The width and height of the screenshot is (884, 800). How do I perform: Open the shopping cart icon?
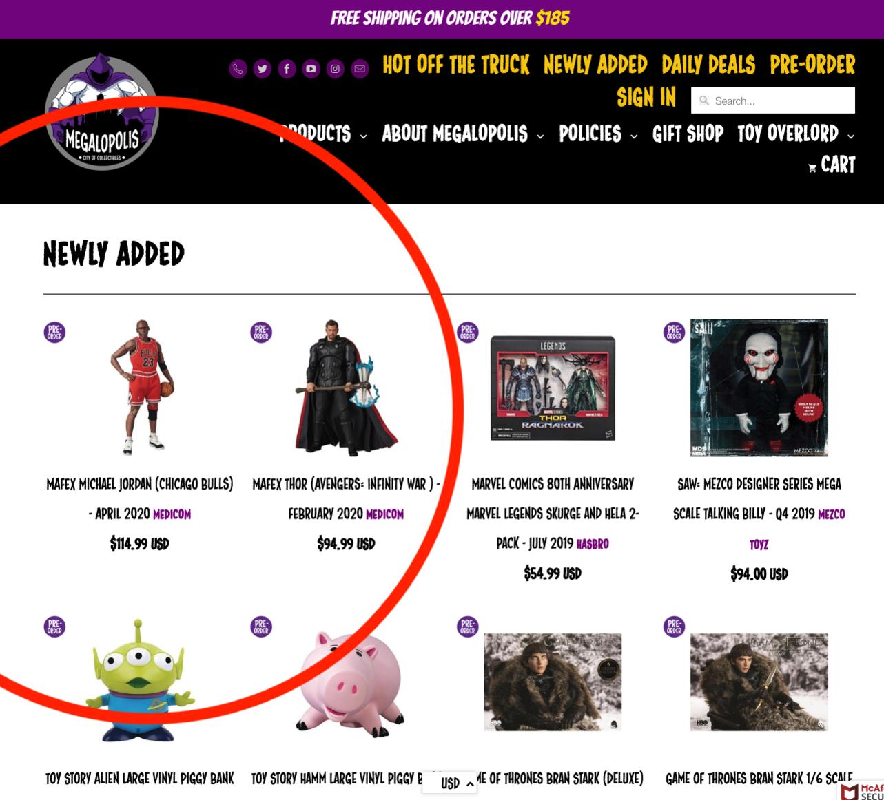[x=812, y=168]
